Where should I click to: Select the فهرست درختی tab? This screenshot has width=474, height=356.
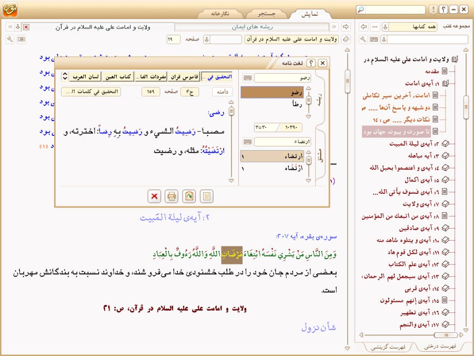point(440,347)
